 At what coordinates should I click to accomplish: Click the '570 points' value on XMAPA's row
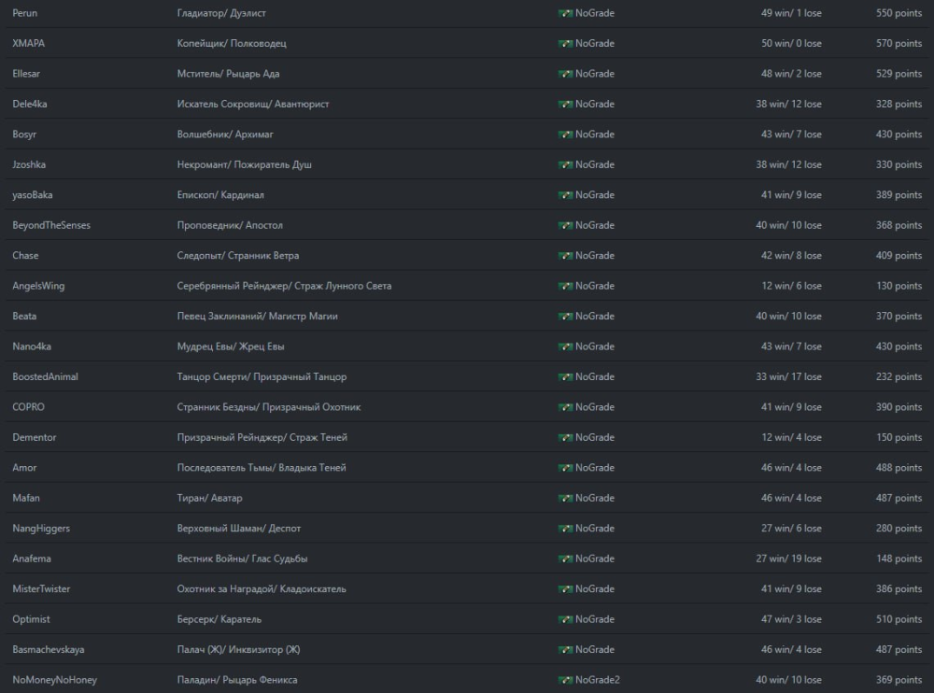point(899,43)
